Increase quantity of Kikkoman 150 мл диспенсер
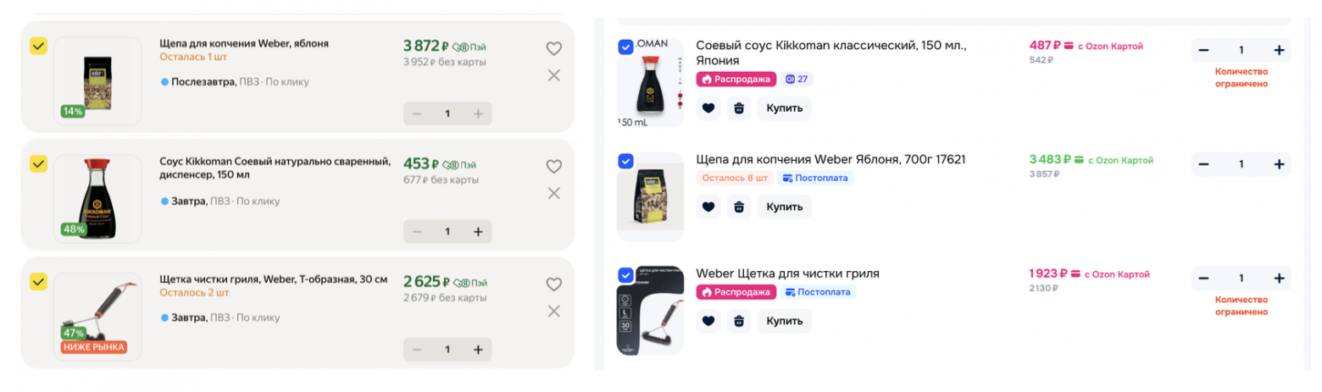The height and width of the screenshot is (392, 1322). pyautogui.click(x=477, y=231)
